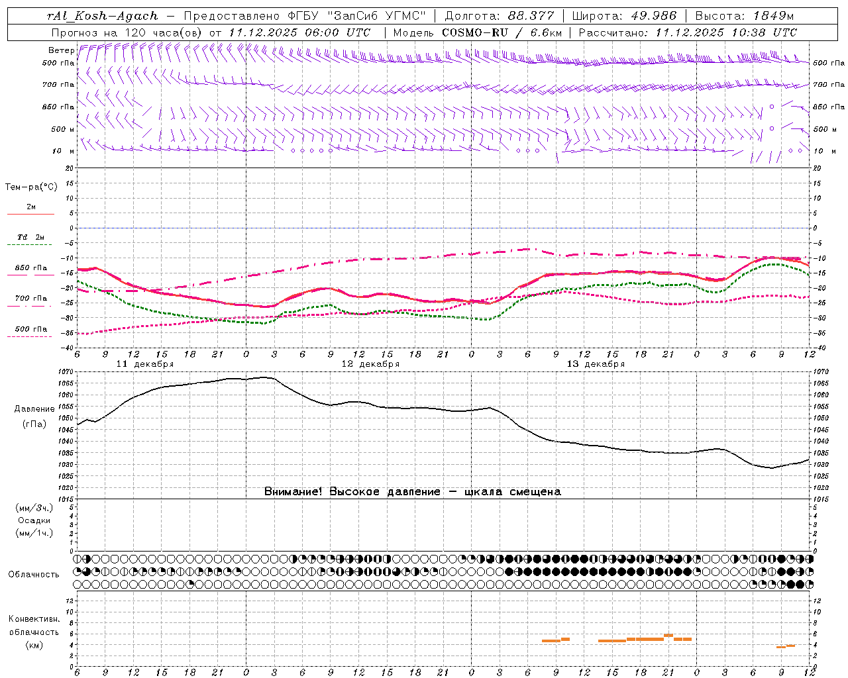Click the 850 гПа temperature legend entry
The image size is (848, 678).
(30, 271)
